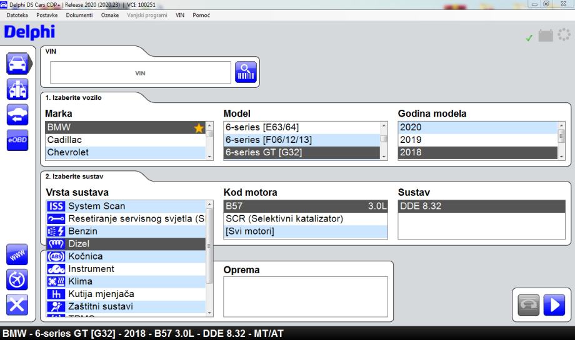
Task: Select DDE 8.32 in Sustav list
Action: 481,206
